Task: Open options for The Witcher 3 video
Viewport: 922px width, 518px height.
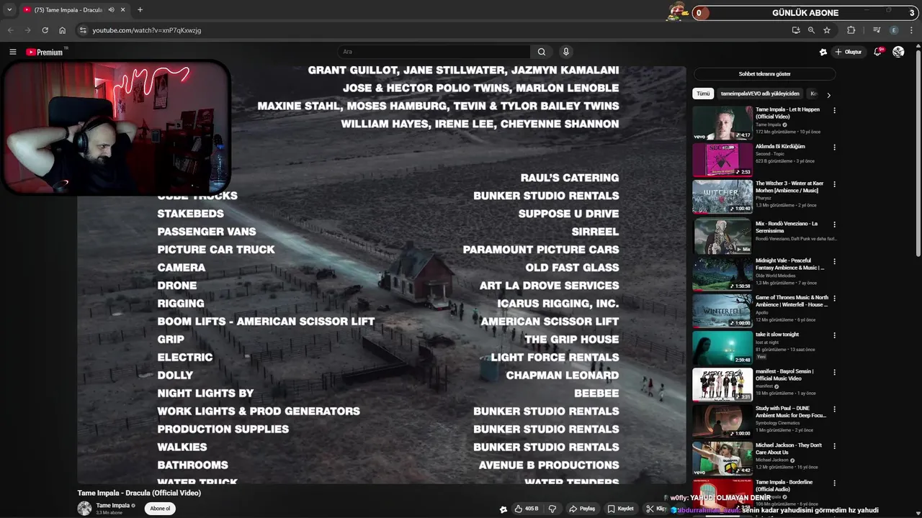Action: point(834,184)
